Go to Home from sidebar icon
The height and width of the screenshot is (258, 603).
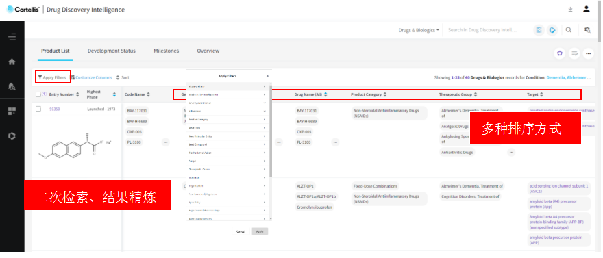point(12,62)
